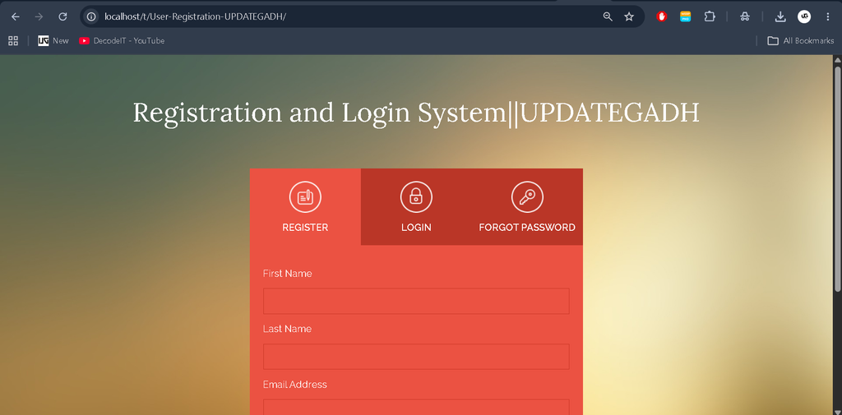Viewport: 842px width, 415px height.
Task: Focus the Email Address input field
Action: [x=416, y=407]
